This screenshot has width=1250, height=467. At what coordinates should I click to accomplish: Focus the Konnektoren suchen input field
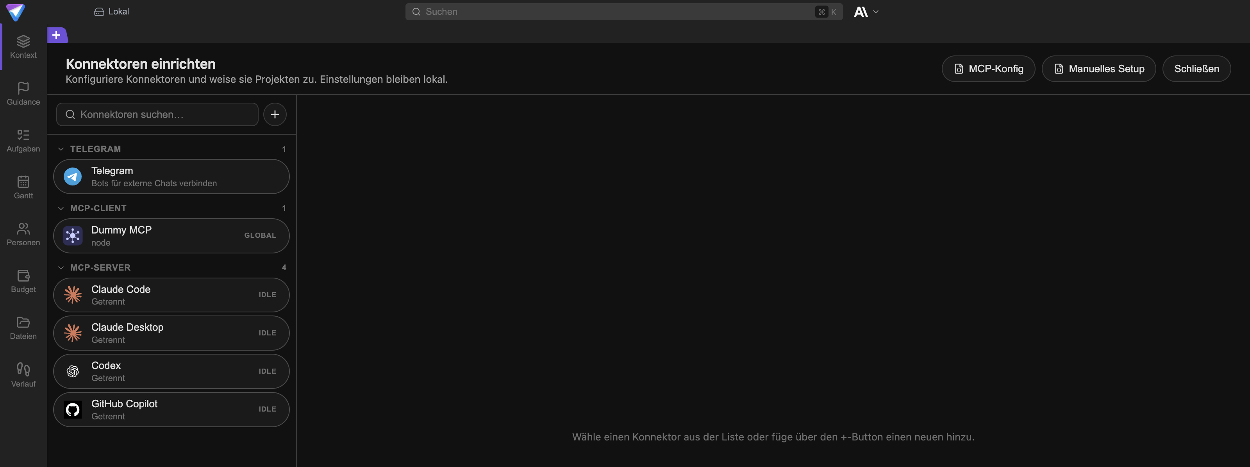tap(157, 114)
